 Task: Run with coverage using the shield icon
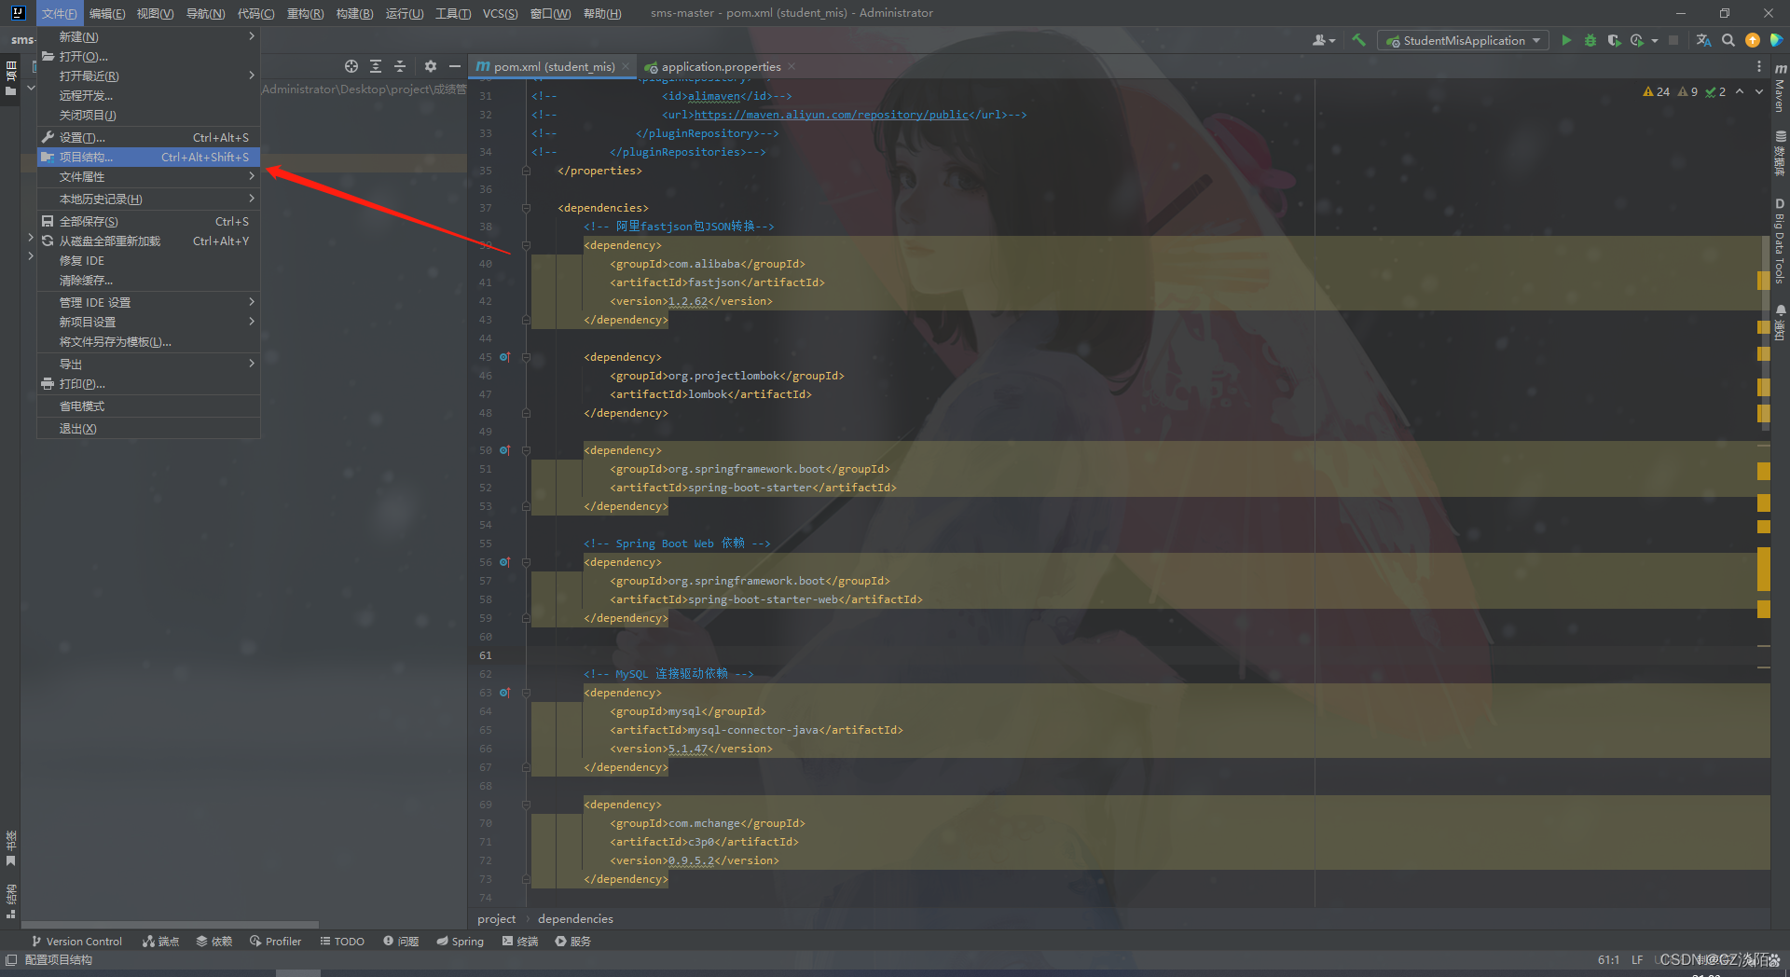(1614, 40)
